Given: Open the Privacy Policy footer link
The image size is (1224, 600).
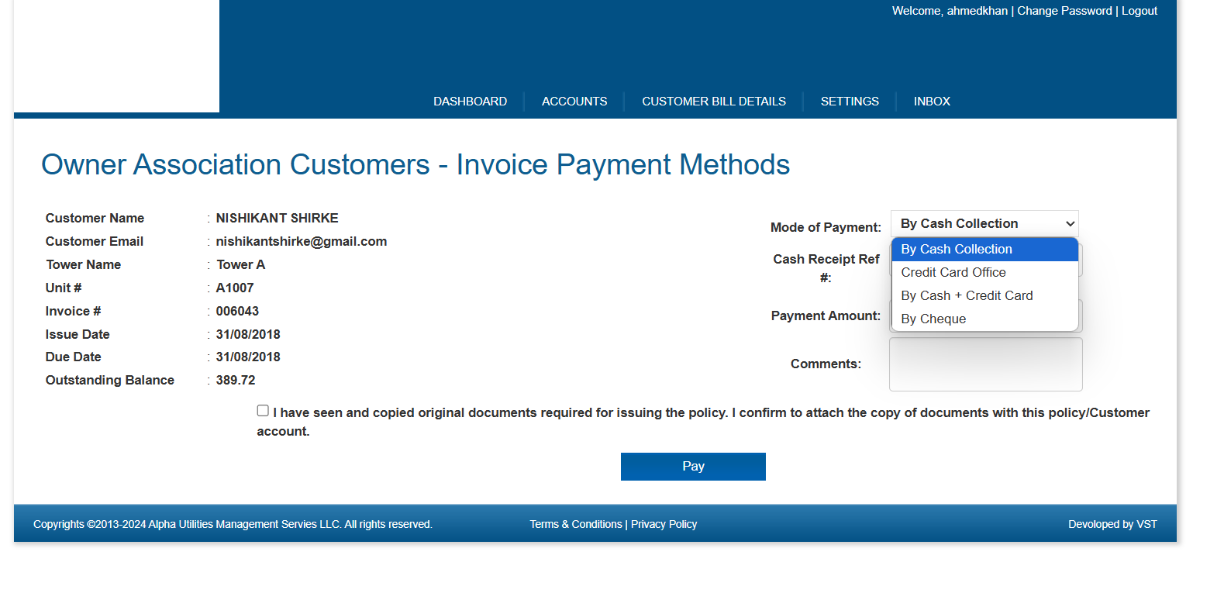Looking at the screenshot, I should pos(664,525).
